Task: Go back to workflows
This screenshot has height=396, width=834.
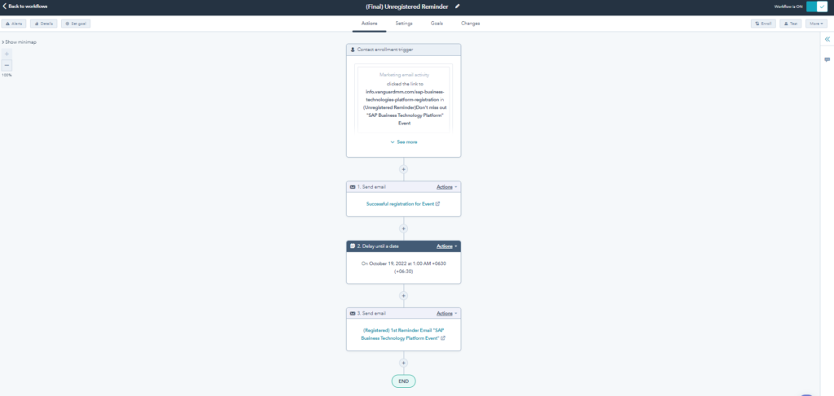Action: (25, 7)
